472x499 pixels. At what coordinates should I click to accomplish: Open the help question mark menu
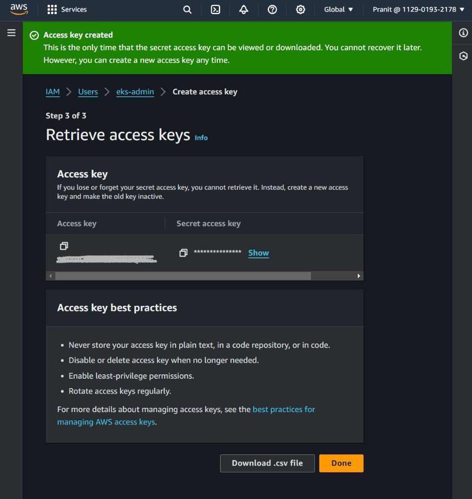pyautogui.click(x=272, y=9)
